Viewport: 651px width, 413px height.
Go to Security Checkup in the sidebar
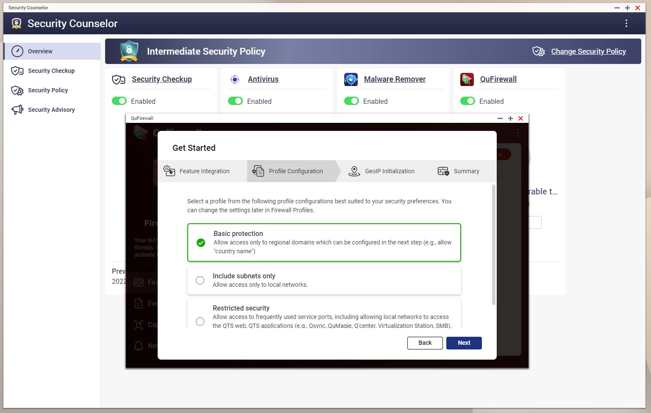click(x=52, y=71)
